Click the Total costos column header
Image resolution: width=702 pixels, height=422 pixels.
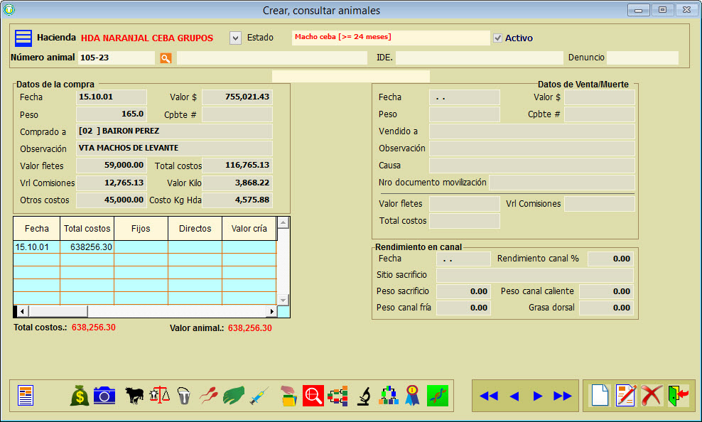click(x=87, y=229)
